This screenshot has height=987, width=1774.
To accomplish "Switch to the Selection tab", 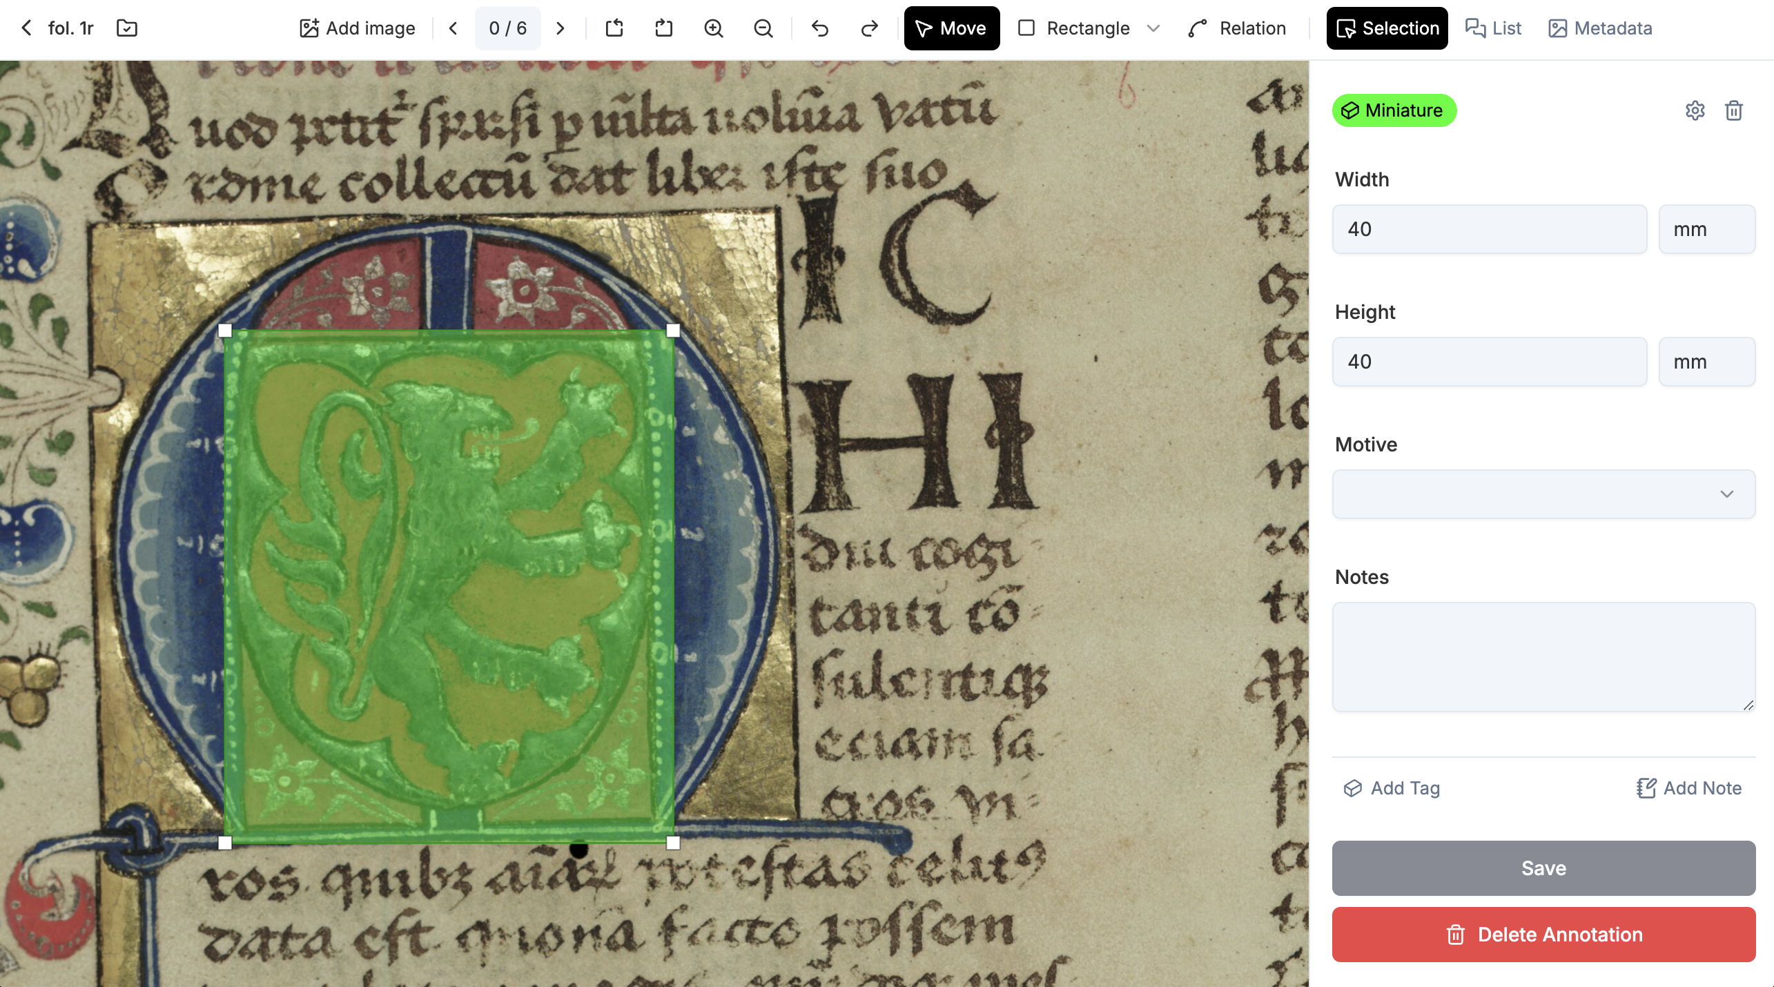I will tap(1387, 28).
